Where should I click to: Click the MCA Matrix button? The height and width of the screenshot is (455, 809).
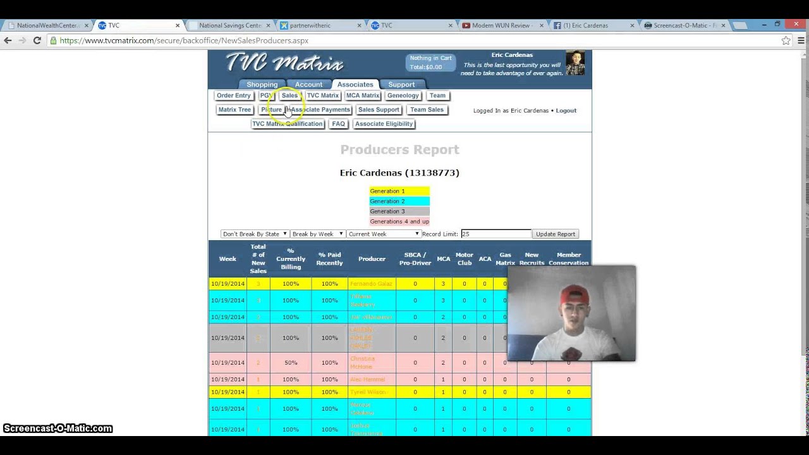click(x=363, y=96)
